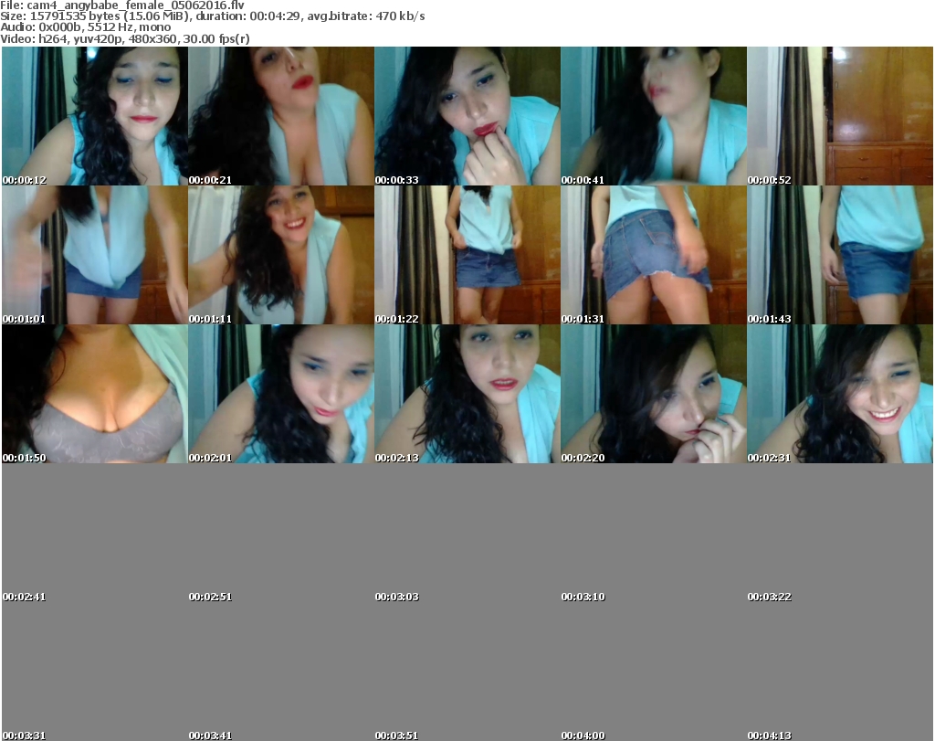Image resolution: width=935 pixels, height=741 pixels.
Task: Select the Video h264 480x360 line
Action: pos(124,38)
